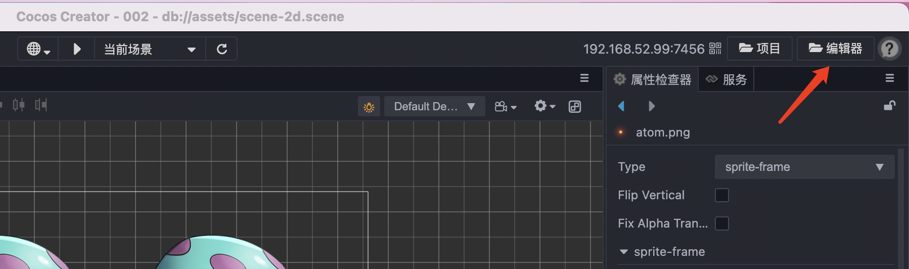This screenshot has height=269, width=909.
Task: Toggle the scene light sun icon
Action: (369, 107)
